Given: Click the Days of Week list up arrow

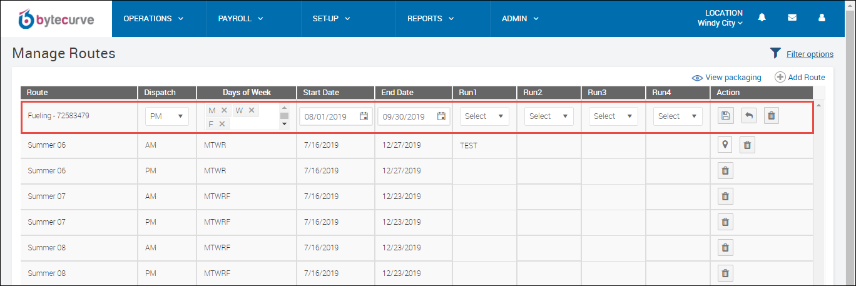Looking at the screenshot, I should click(x=285, y=108).
